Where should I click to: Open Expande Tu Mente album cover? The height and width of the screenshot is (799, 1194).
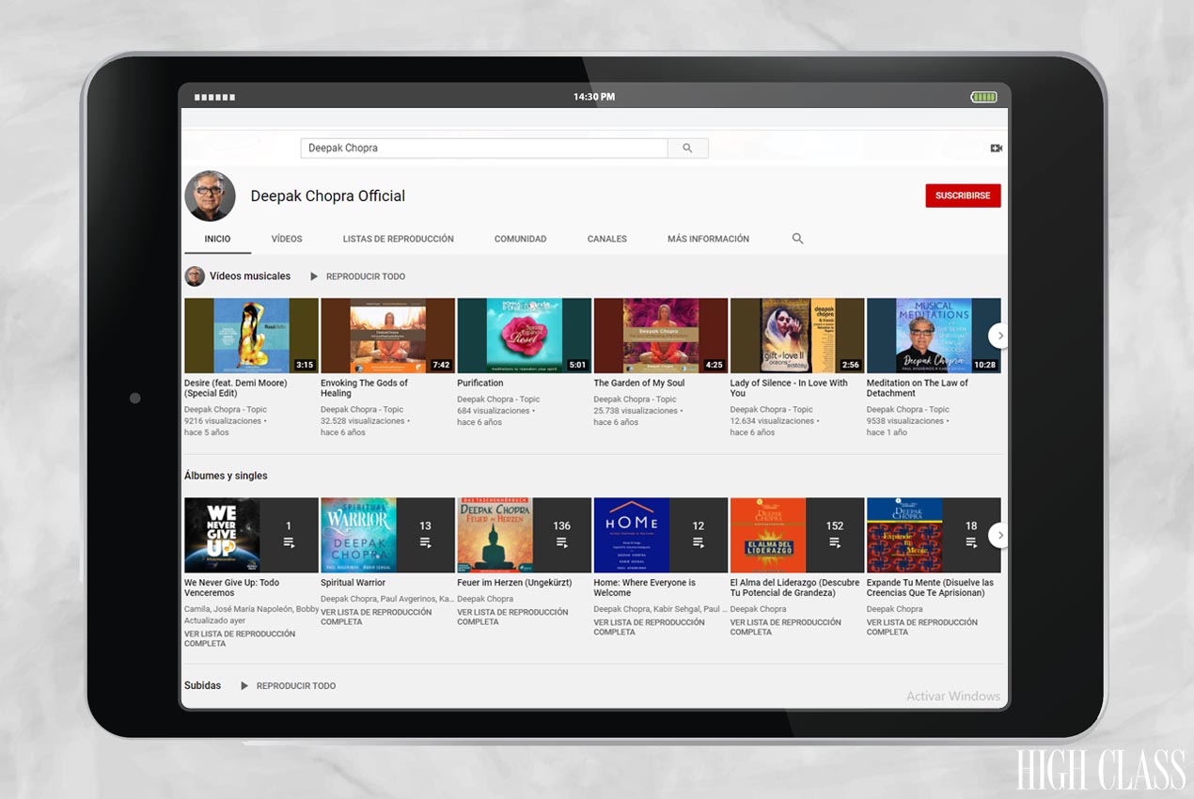click(904, 535)
